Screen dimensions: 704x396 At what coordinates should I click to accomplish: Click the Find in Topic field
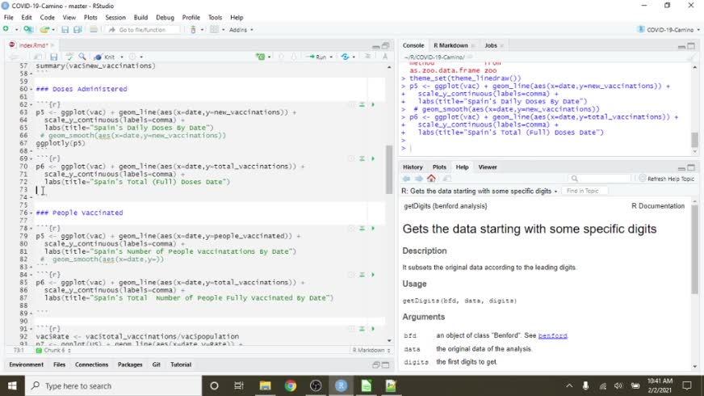[x=585, y=192]
